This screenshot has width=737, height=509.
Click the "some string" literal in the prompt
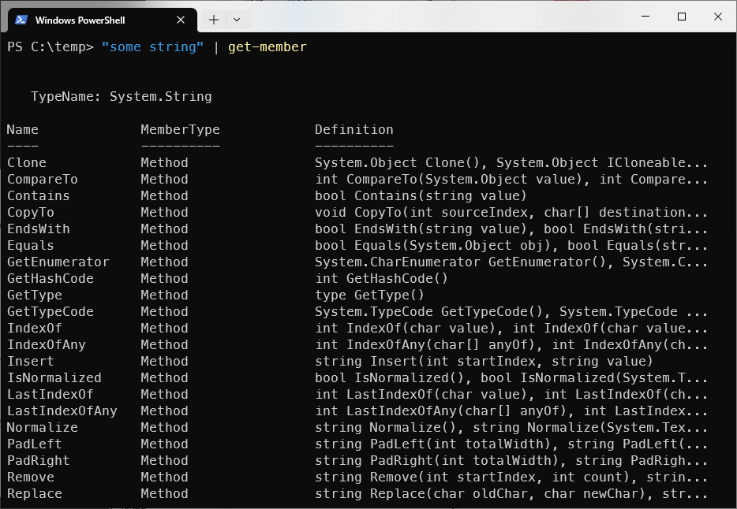pos(153,47)
